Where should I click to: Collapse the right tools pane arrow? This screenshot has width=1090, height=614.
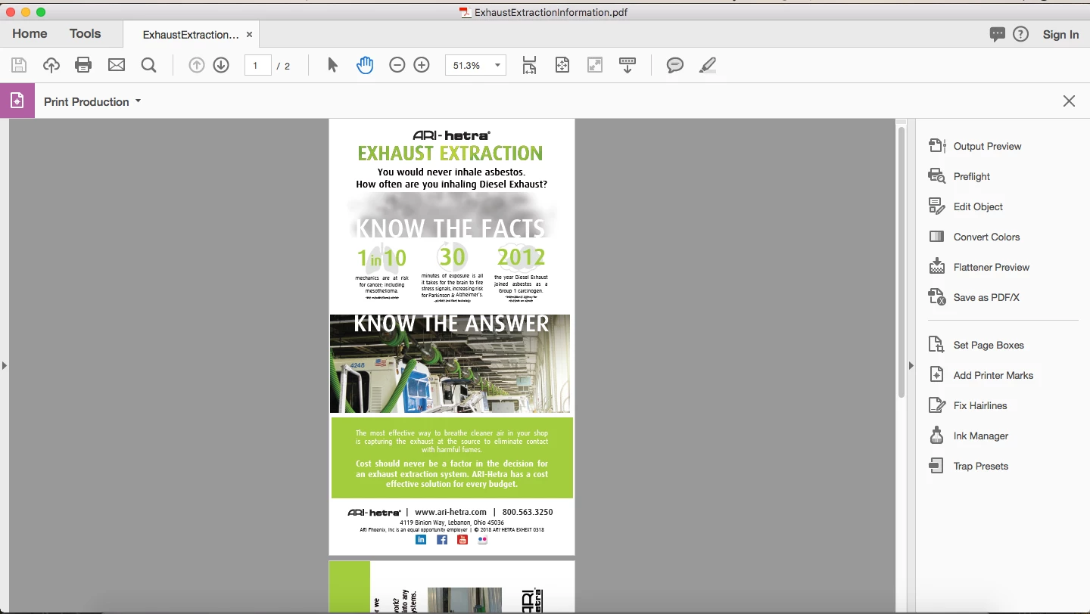tap(911, 365)
